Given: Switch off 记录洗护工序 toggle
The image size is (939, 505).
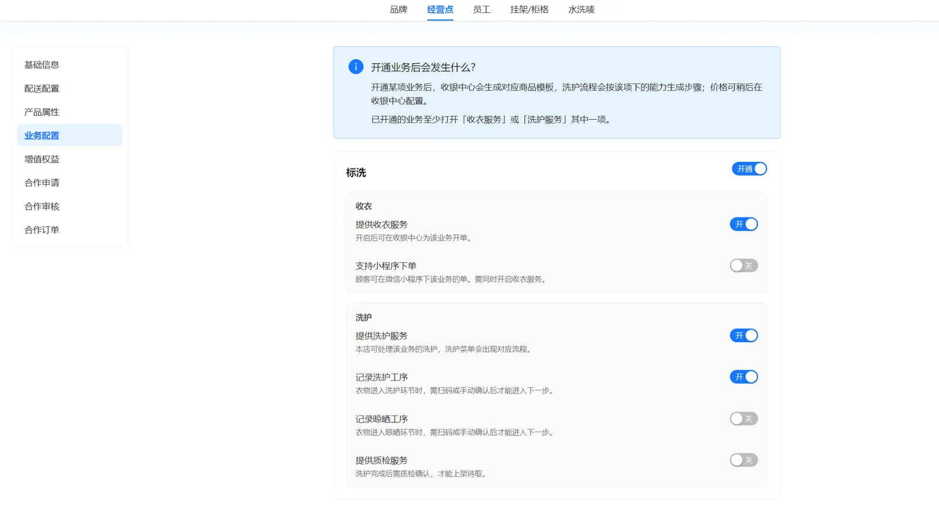Looking at the screenshot, I should (x=744, y=377).
